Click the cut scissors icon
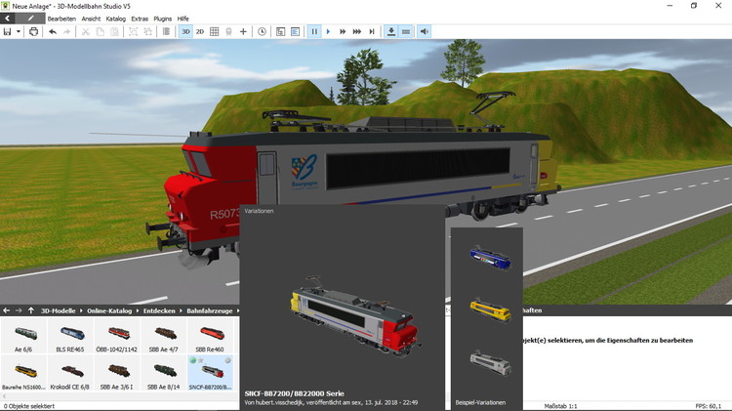This screenshot has width=732, height=411. (86, 32)
